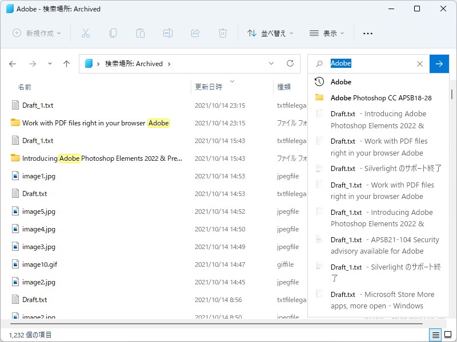The width and height of the screenshot is (457, 342).
Task: Select Draft.txt Silverlight suggestion
Action: tap(378, 168)
